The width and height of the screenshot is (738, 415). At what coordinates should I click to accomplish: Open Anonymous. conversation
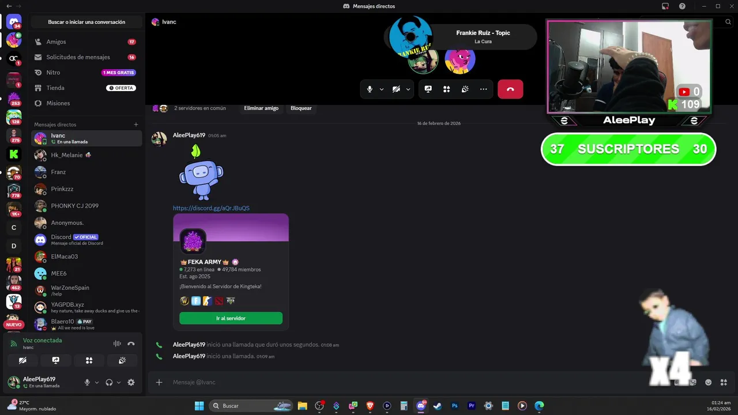coord(86,222)
